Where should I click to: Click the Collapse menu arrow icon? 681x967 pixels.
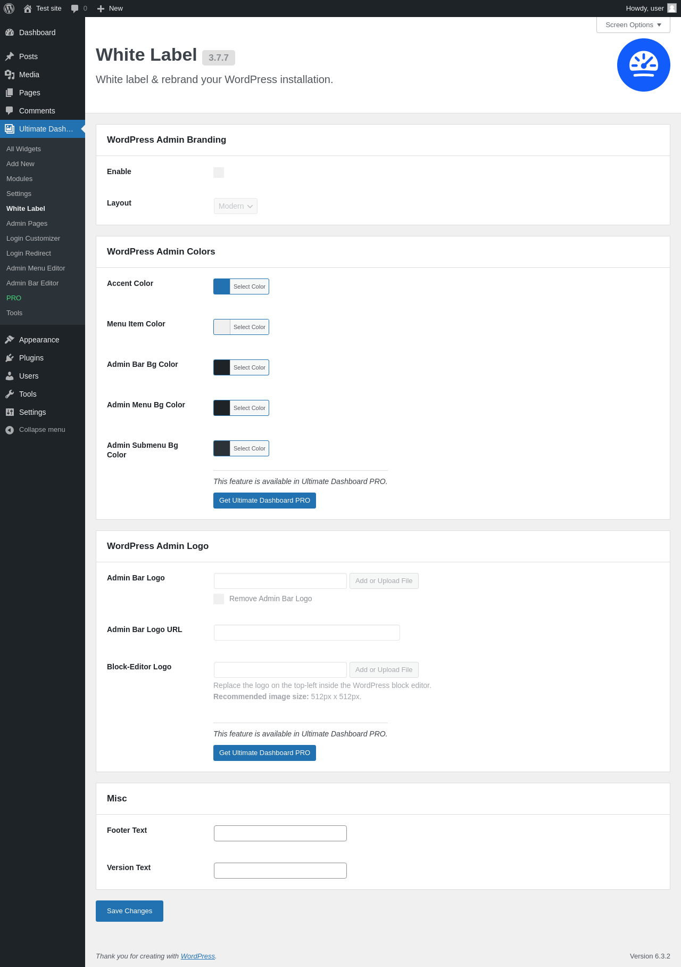point(10,430)
